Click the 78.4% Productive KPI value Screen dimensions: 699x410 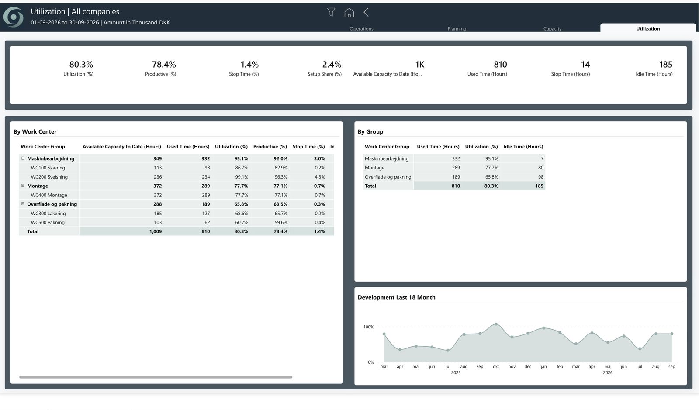click(164, 65)
